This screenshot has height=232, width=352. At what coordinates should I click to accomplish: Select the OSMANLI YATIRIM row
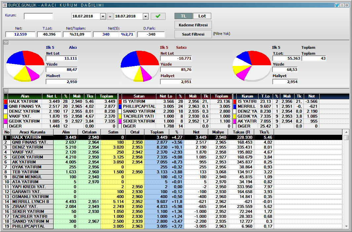(173, 196)
